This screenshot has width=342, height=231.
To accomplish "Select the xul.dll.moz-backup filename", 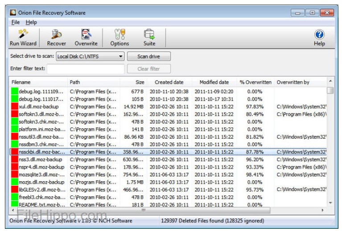I will click(39, 106).
